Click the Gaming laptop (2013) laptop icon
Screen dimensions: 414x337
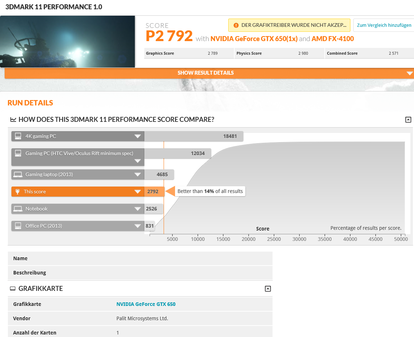(x=18, y=174)
